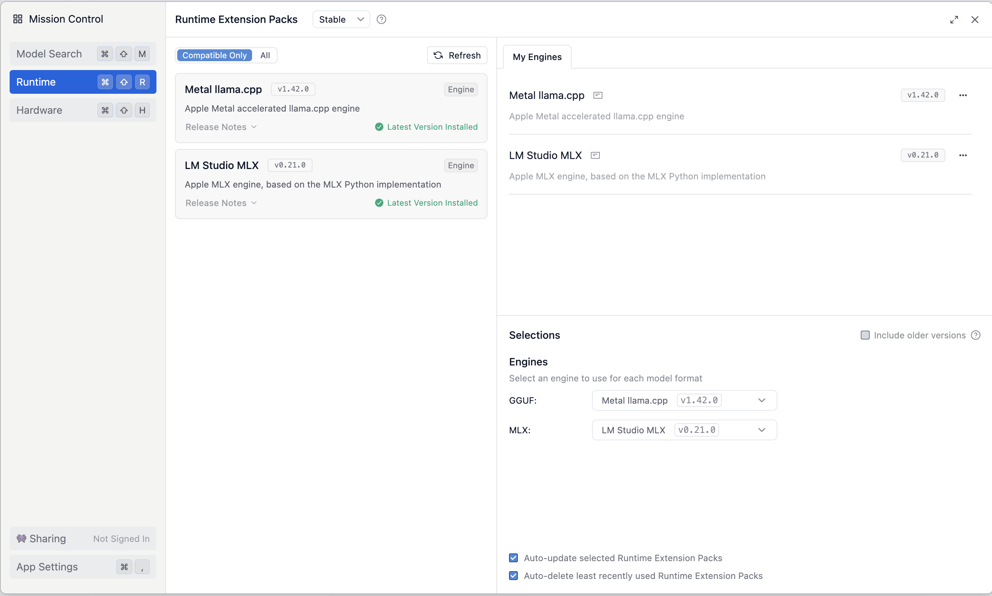
Task: Open the three-dot menu for LM Studio MLX
Action: [x=963, y=155]
